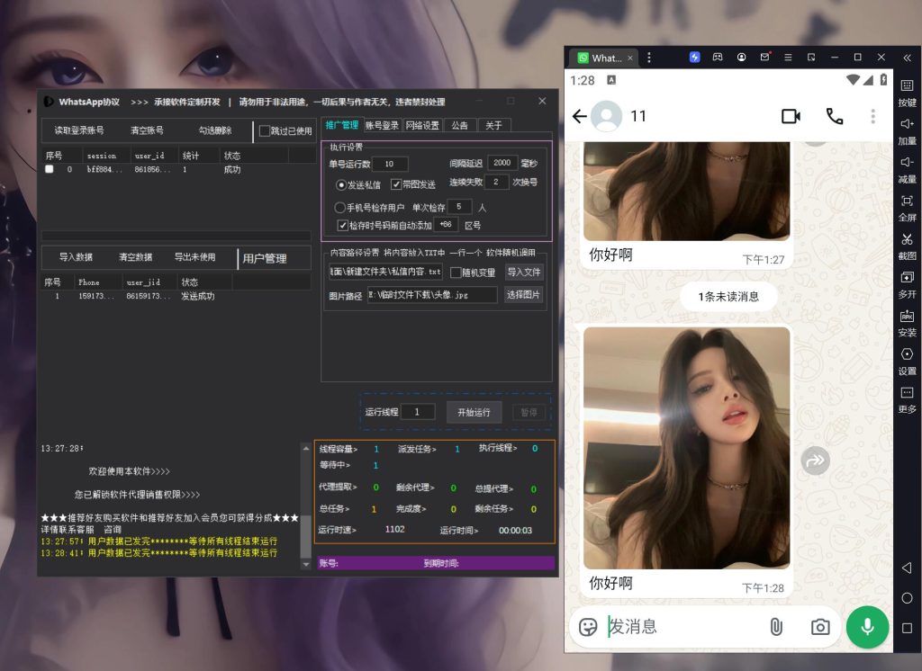
Task: Tap the voice call phone icon
Action: [x=835, y=116]
